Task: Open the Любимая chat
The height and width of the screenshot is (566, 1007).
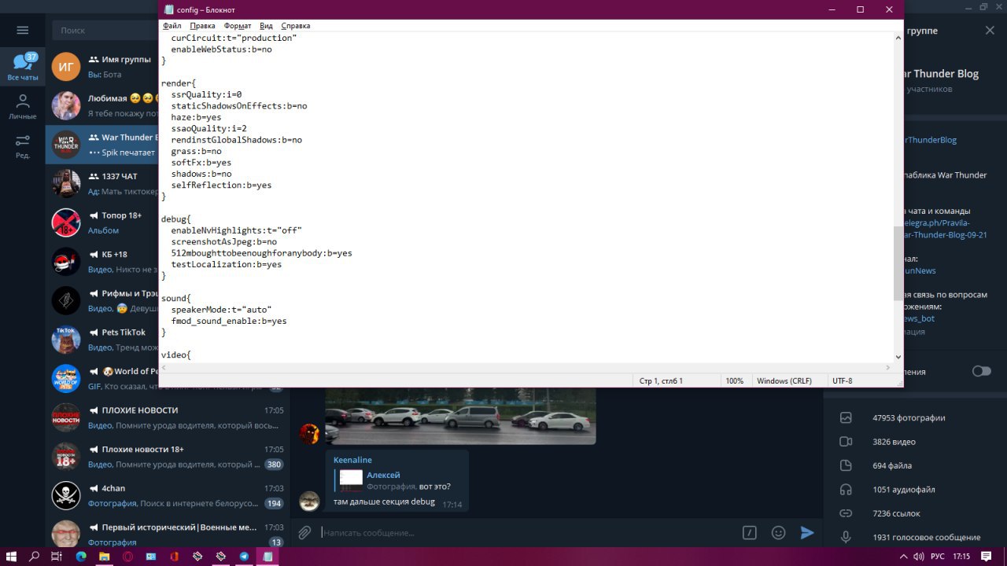Action: point(102,106)
